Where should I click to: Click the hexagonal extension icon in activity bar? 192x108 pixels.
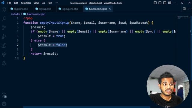point(4,63)
